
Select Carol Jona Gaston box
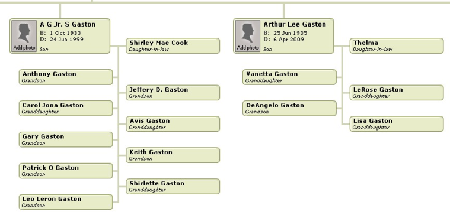(x=66, y=108)
